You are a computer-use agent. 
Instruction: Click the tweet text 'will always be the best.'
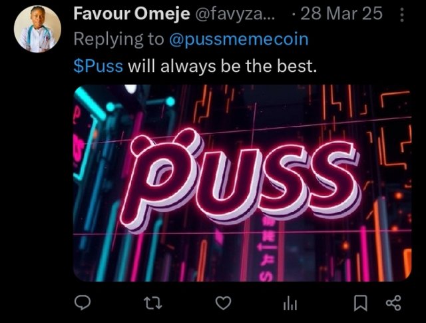222,66
